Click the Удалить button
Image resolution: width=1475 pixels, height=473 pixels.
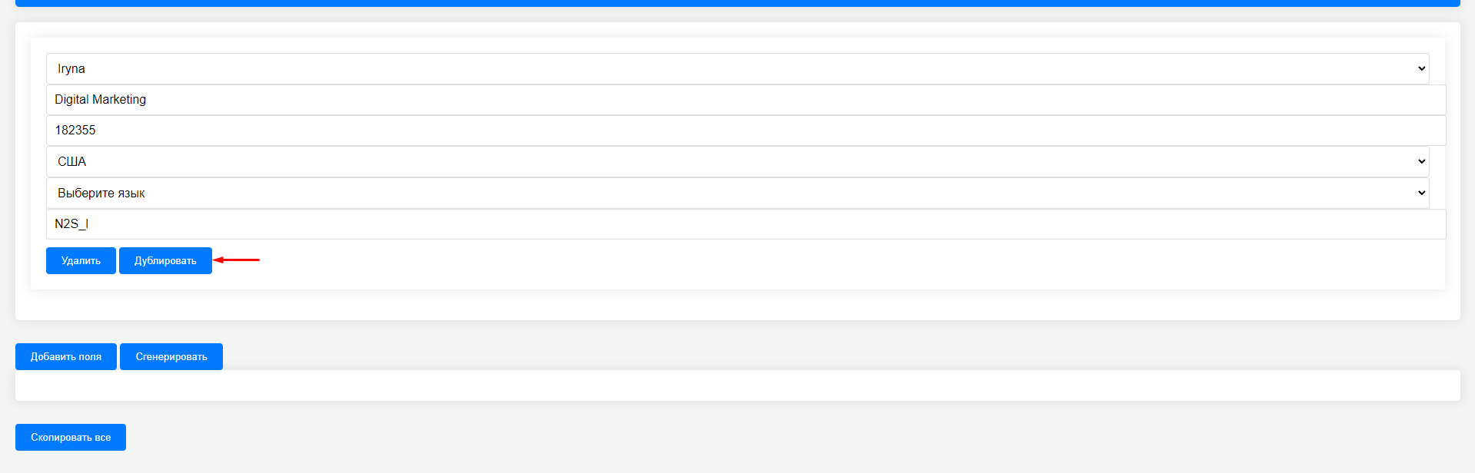(x=81, y=260)
